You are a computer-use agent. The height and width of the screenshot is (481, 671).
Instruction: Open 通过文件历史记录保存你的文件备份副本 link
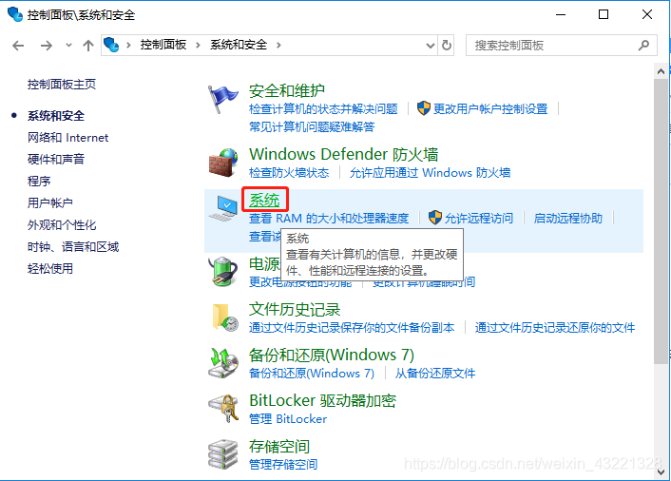(x=352, y=327)
